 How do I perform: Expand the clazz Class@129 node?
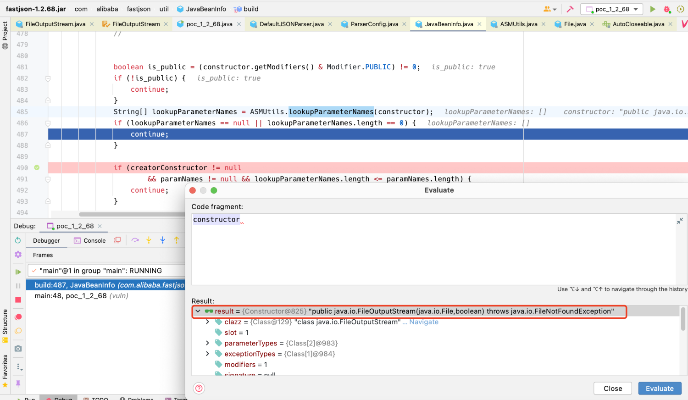pos(207,322)
